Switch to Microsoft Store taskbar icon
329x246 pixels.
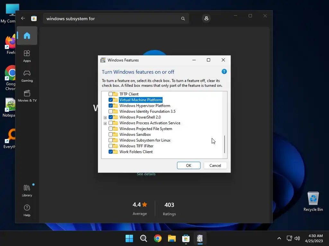click(186, 238)
